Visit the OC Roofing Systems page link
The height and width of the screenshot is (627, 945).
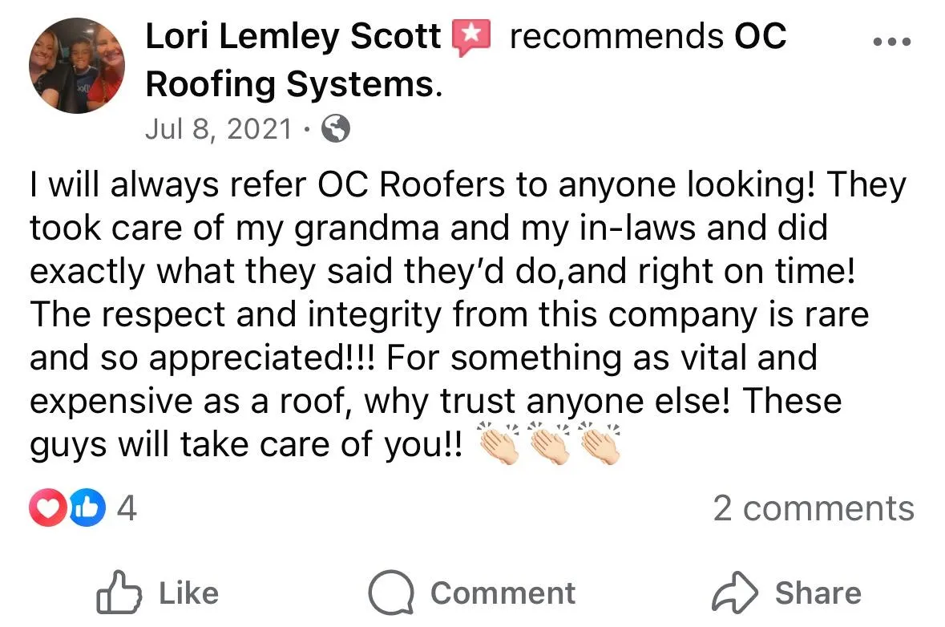pos(466,59)
